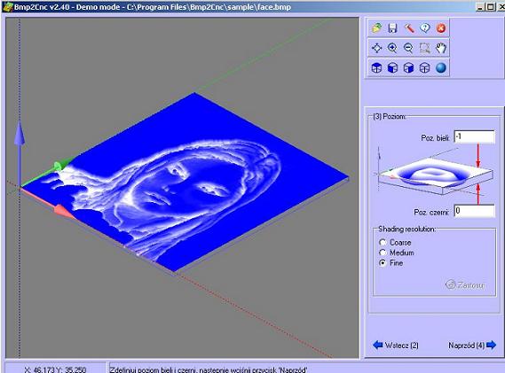Click the red X-axis arrow in viewport
This screenshot has height=373, width=505.
coord(64,212)
